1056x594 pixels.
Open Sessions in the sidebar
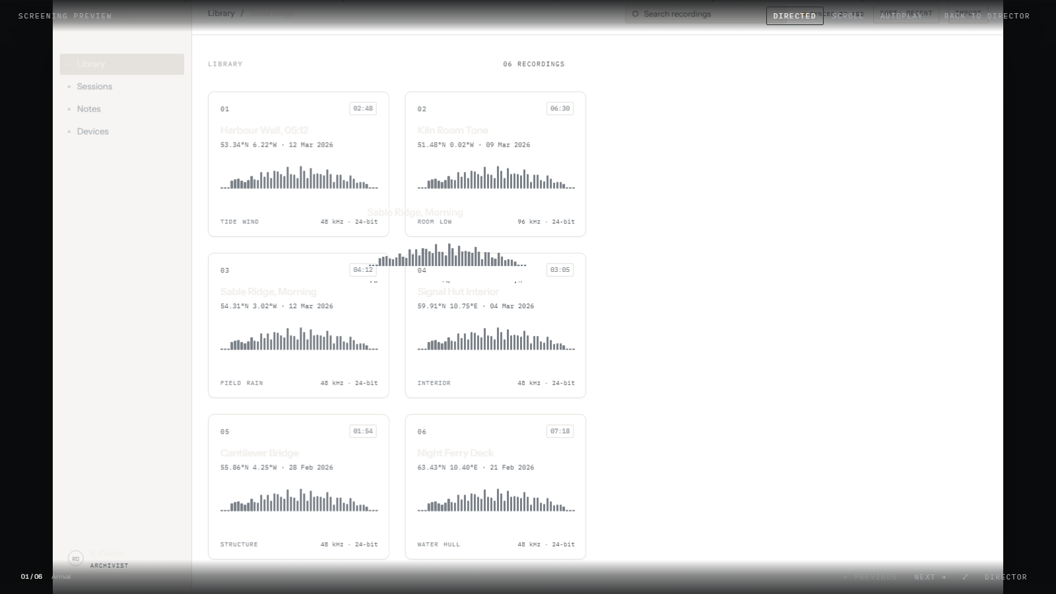click(x=122, y=86)
